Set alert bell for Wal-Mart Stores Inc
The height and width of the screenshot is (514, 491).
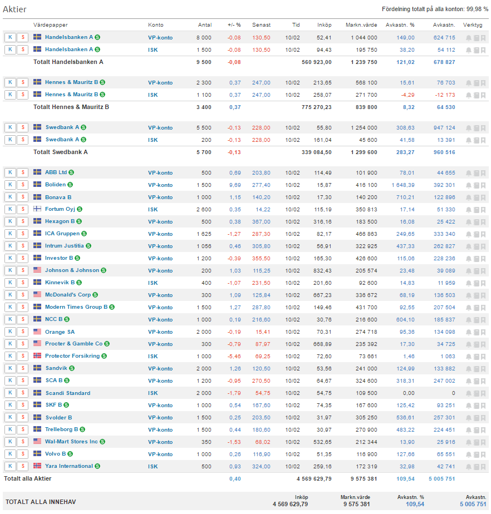click(468, 443)
